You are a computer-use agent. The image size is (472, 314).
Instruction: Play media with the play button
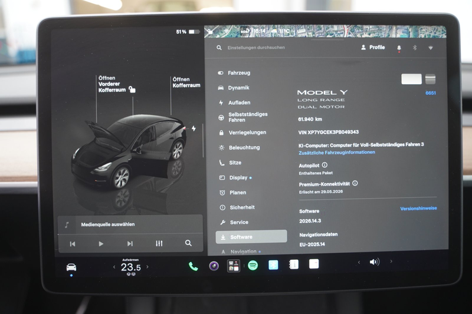101,244
